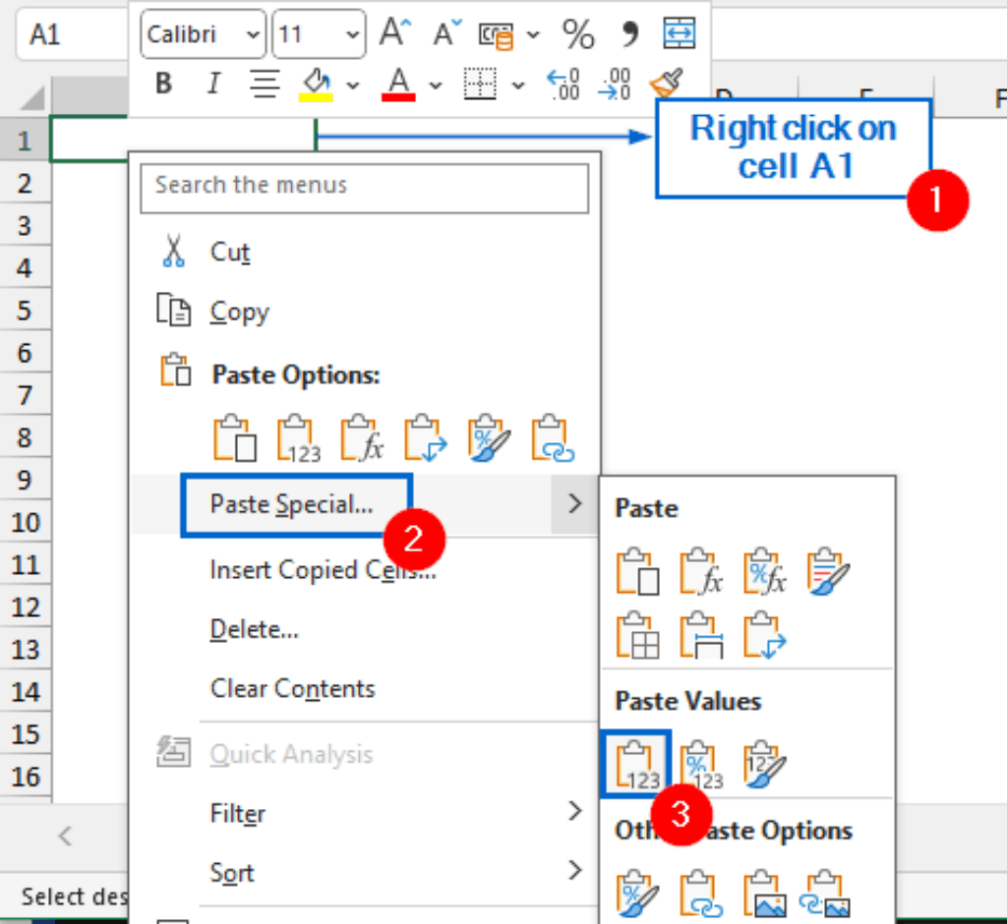Apply italic formatting on the mini toolbar
Image resolution: width=1007 pixels, height=924 pixels.
click(x=212, y=84)
